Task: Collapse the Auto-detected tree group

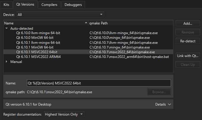Action: [7, 28]
